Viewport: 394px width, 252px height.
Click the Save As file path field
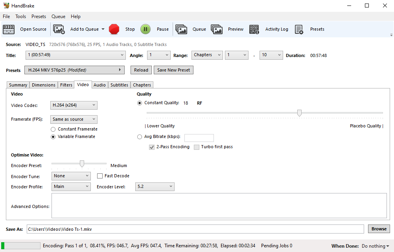click(195, 229)
